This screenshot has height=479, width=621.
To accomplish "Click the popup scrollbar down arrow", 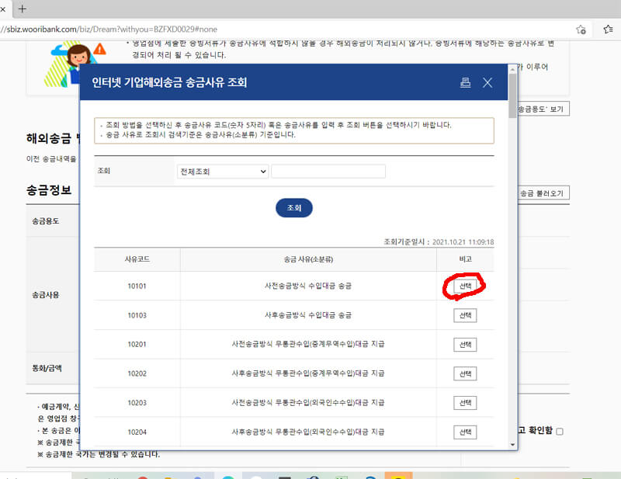I will pyautogui.click(x=512, y=445).
